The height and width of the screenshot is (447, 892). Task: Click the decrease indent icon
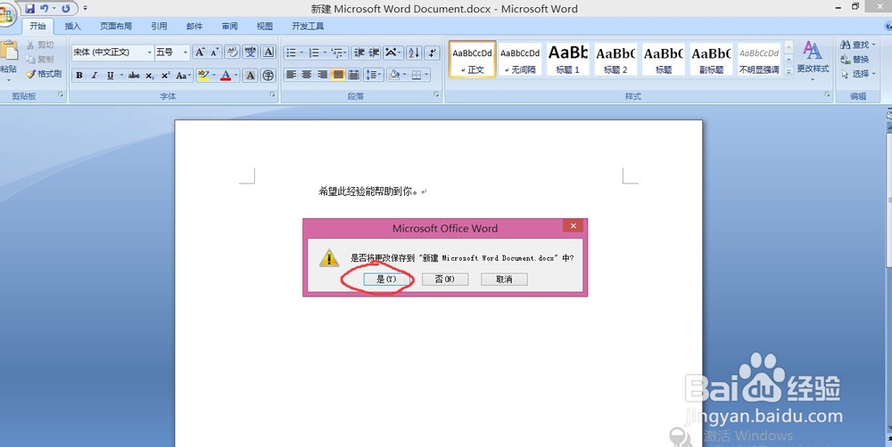click(x=359, y=53)
